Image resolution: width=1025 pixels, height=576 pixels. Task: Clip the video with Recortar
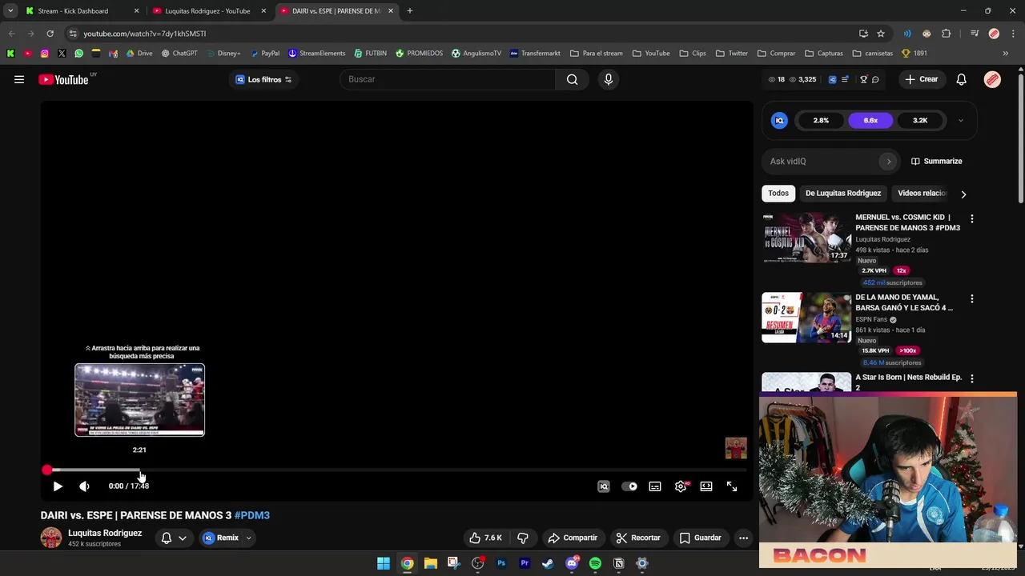pyautogui.click(x=638, y=538)
